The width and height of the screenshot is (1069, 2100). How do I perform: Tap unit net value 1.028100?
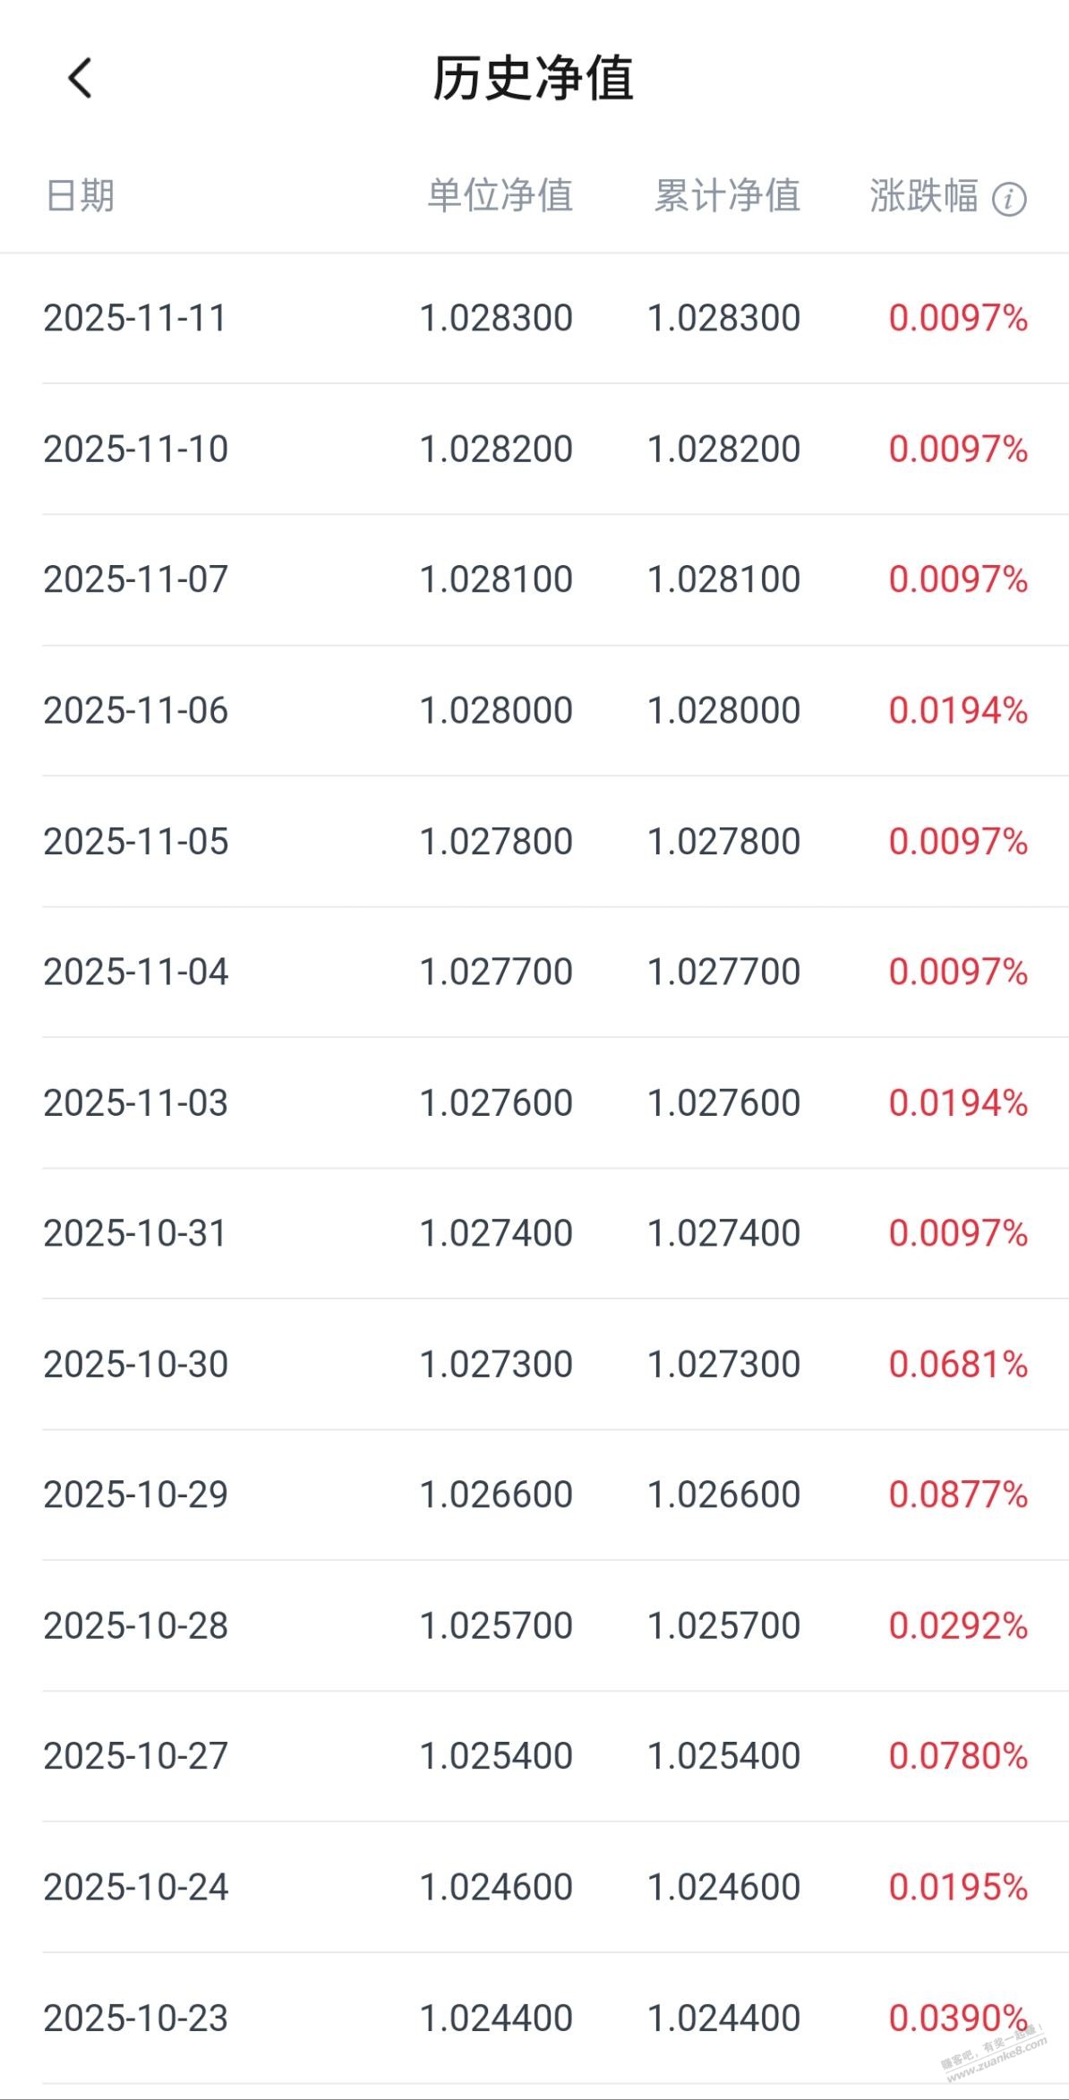[x=496, y=579]
